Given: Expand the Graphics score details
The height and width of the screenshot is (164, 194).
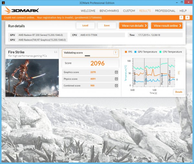Looking at the screenshot, I should [x=116, y=72].
